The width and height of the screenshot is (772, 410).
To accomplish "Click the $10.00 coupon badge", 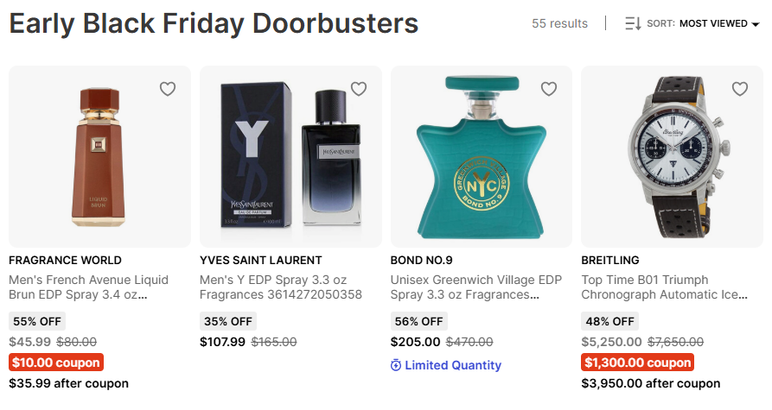I will tap(56, 363).
